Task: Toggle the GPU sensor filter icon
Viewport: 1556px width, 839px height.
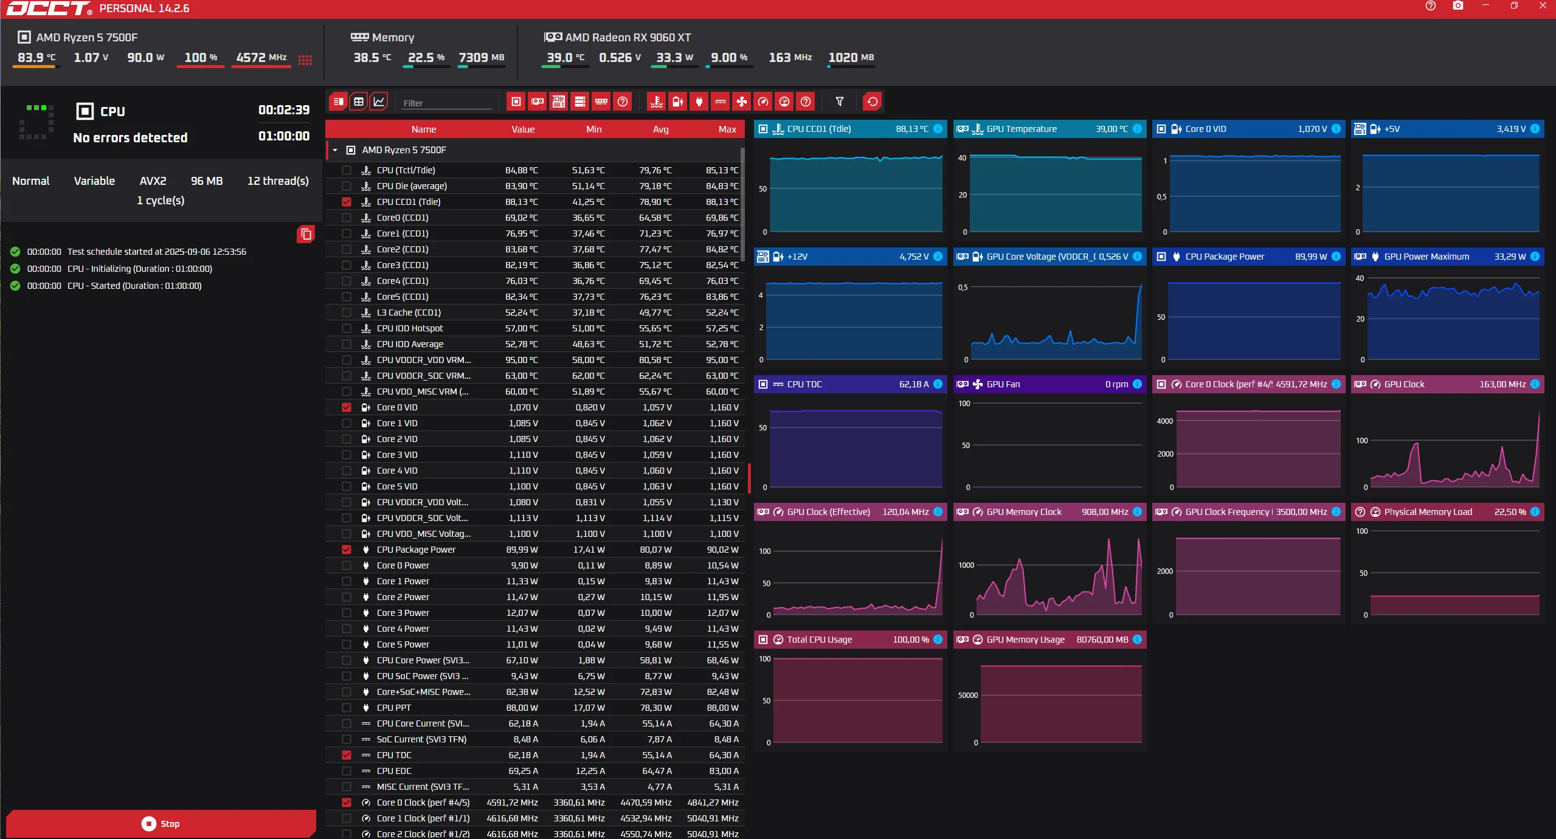Action: [x=538, y=102]
